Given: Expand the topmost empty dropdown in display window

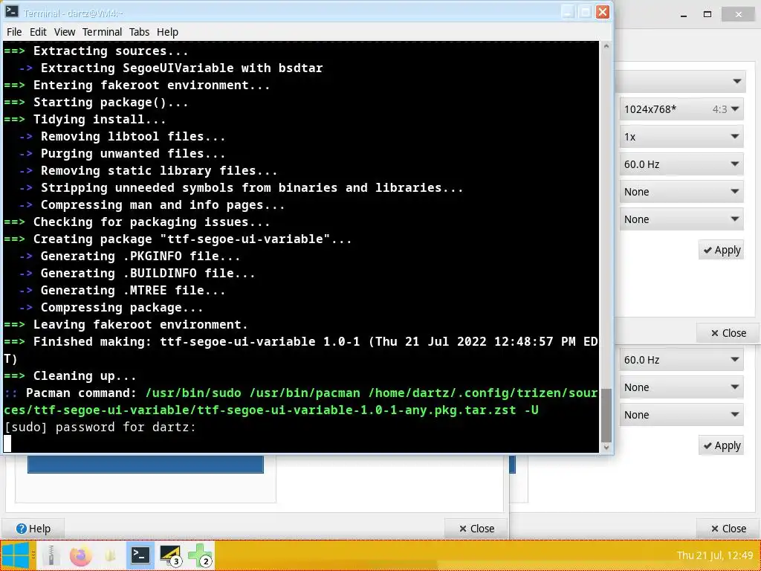Looking at the screenshot, I should pyautogui.click(x=679, y=81).
